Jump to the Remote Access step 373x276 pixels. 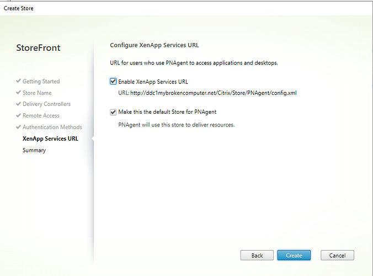click(x=41, y=116)
